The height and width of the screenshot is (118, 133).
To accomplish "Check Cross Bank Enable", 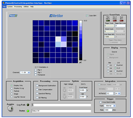I will click(x=100, y=102).
